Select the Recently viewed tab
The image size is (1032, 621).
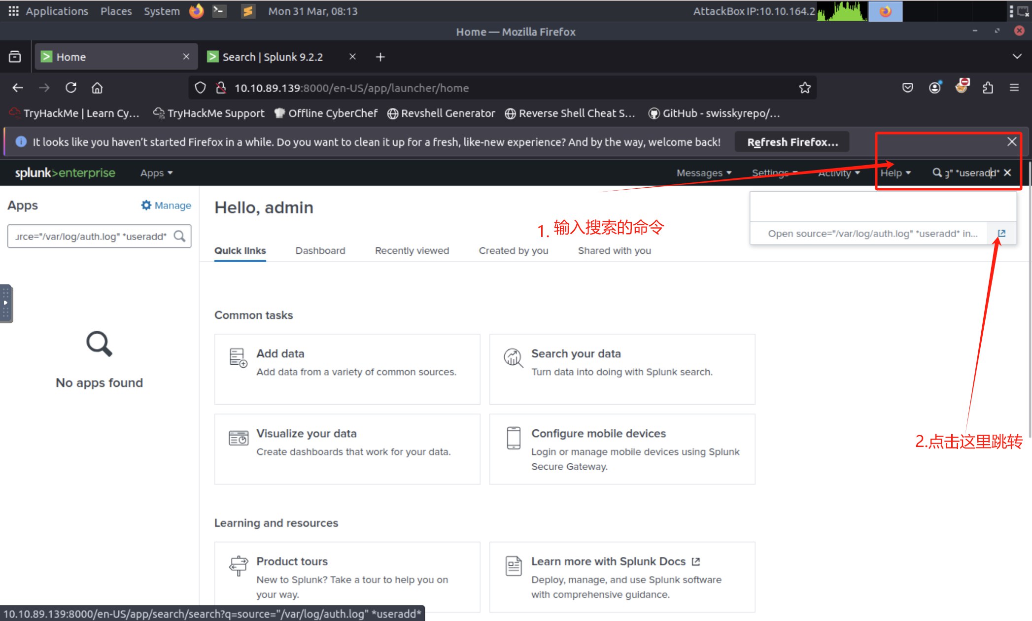point(412,250)
